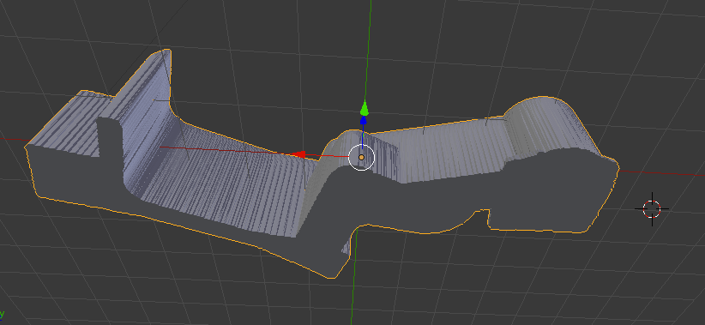
Task: Grab the green Y-axis manipulator arrow
Action: 365,108
